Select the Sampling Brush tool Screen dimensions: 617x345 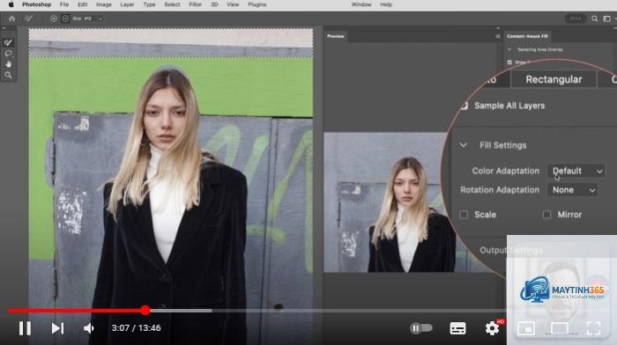coord(8,42)
